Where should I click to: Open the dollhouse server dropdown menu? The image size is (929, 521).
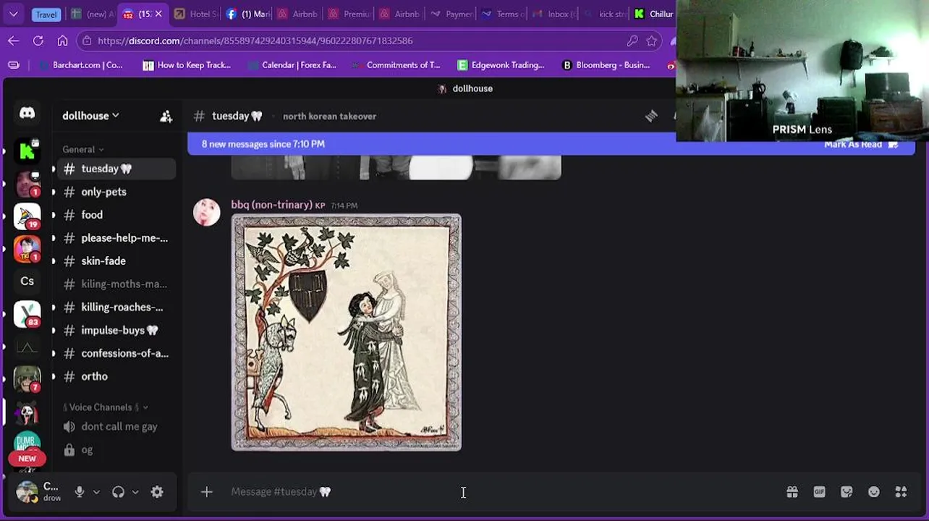coord(90,116)
